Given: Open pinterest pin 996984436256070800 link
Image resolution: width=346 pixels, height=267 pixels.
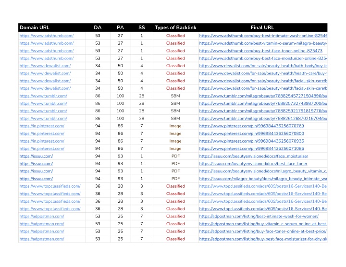Looking at the screenshot, I should (251, 133).
